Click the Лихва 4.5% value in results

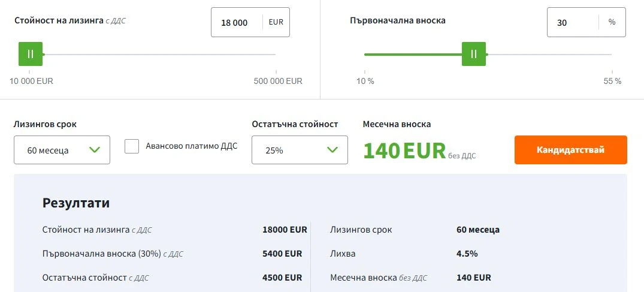(467, 254)
